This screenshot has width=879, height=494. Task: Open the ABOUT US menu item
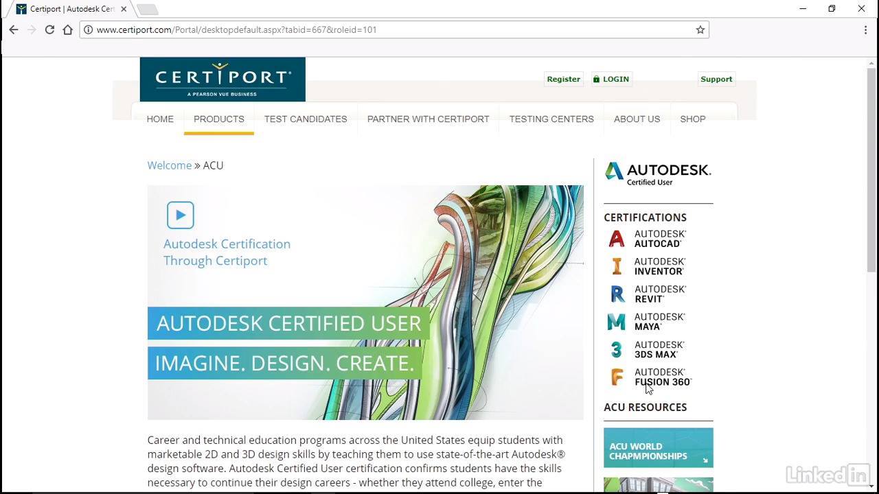point(637,119)
